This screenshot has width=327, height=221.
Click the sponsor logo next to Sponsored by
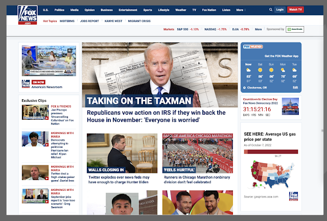click(x=295, y=29)
